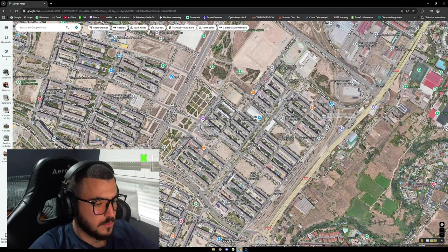Filter map by Hoteles
The height and width of the screenshot is (252, 448).
click(119, 28)
